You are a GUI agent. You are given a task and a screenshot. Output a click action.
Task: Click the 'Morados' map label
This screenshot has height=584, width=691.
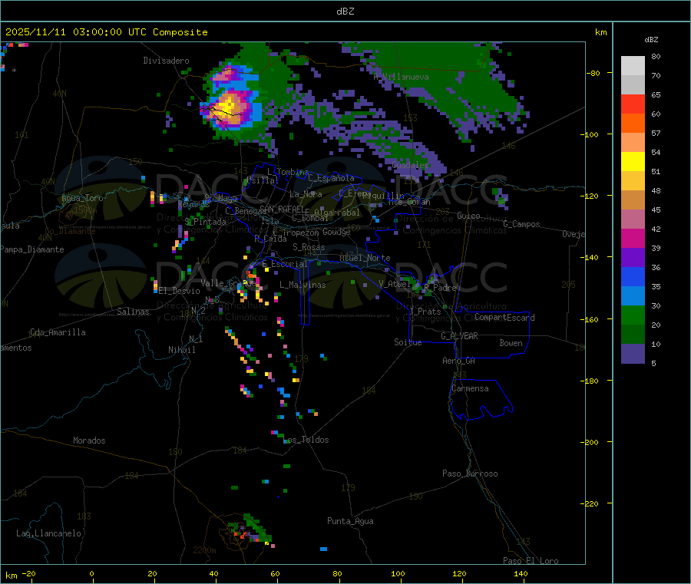pos(89,440)
